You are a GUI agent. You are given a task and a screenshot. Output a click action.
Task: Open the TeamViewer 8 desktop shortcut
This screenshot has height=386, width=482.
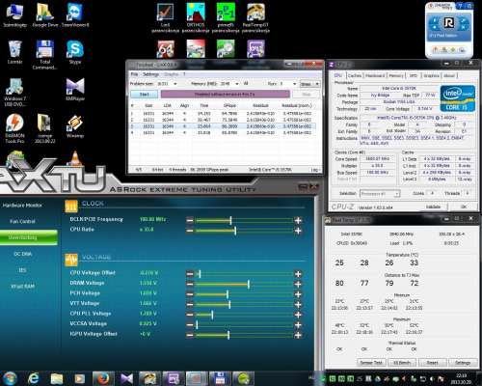[x=75, y=14]
